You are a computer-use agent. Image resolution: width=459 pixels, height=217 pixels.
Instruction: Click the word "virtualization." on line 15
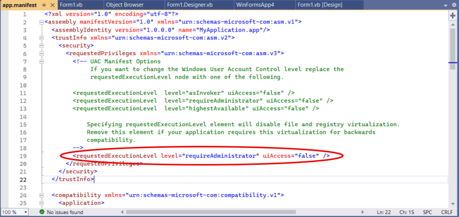(x=374, y=125)
